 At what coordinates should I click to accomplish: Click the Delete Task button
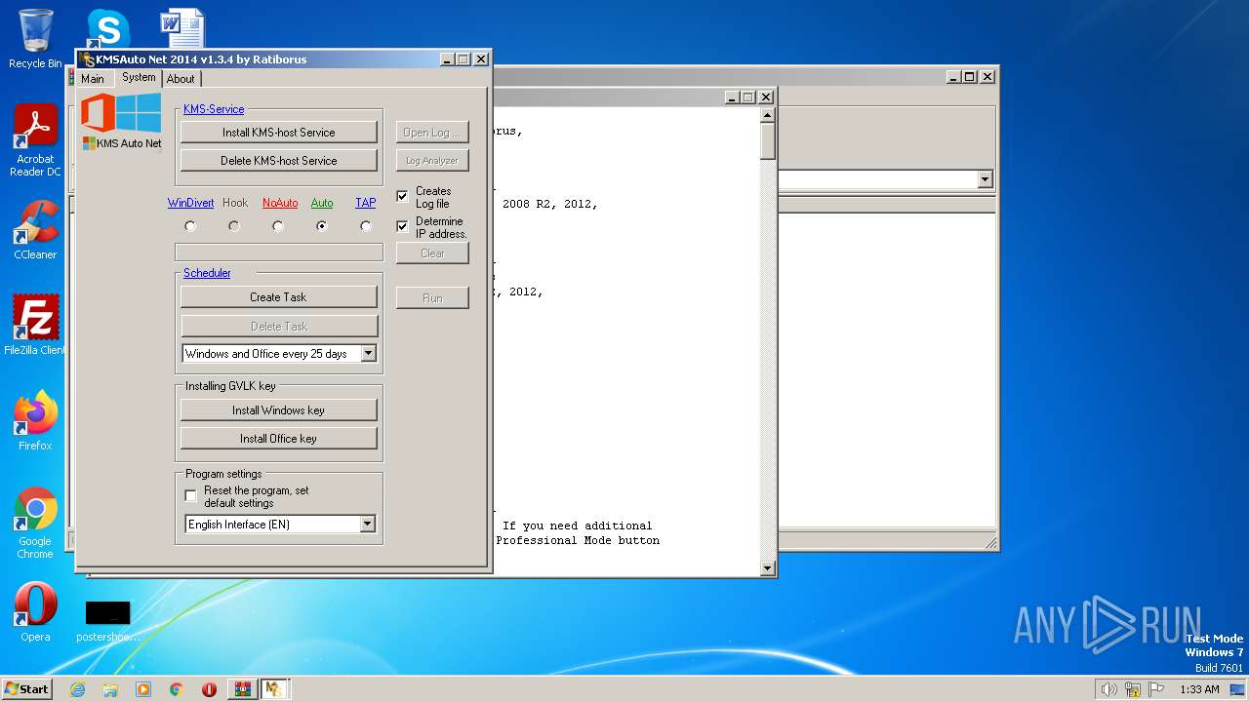tap(279, 326)
